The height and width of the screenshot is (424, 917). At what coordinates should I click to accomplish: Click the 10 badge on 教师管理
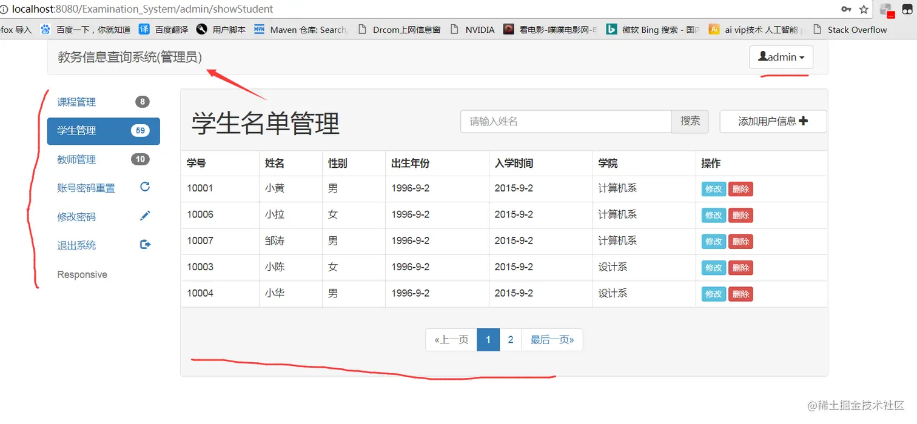pos(140,159)
